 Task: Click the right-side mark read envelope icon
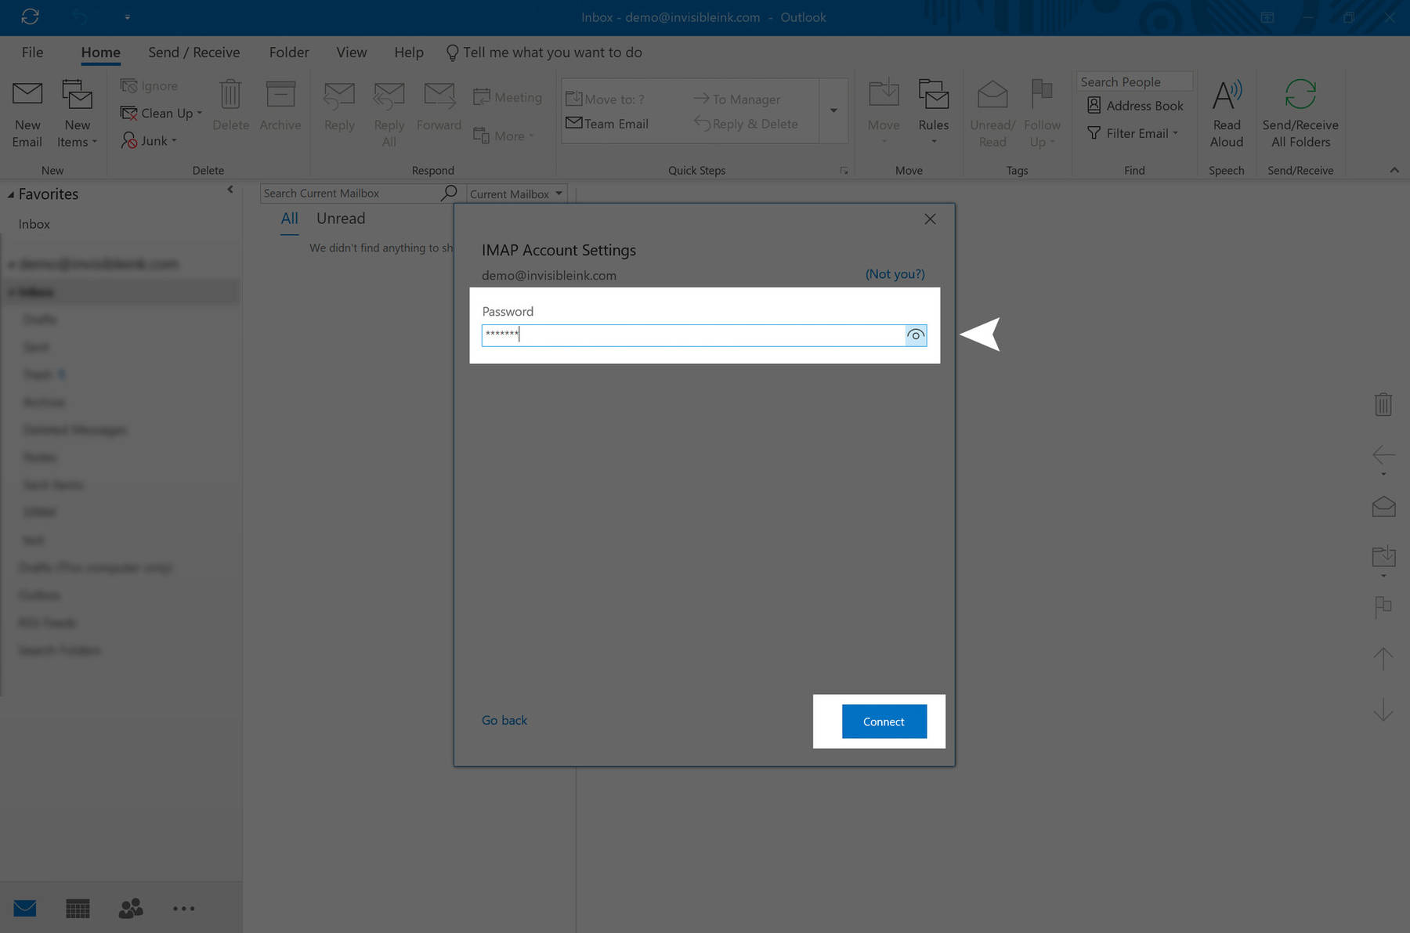1383,506
